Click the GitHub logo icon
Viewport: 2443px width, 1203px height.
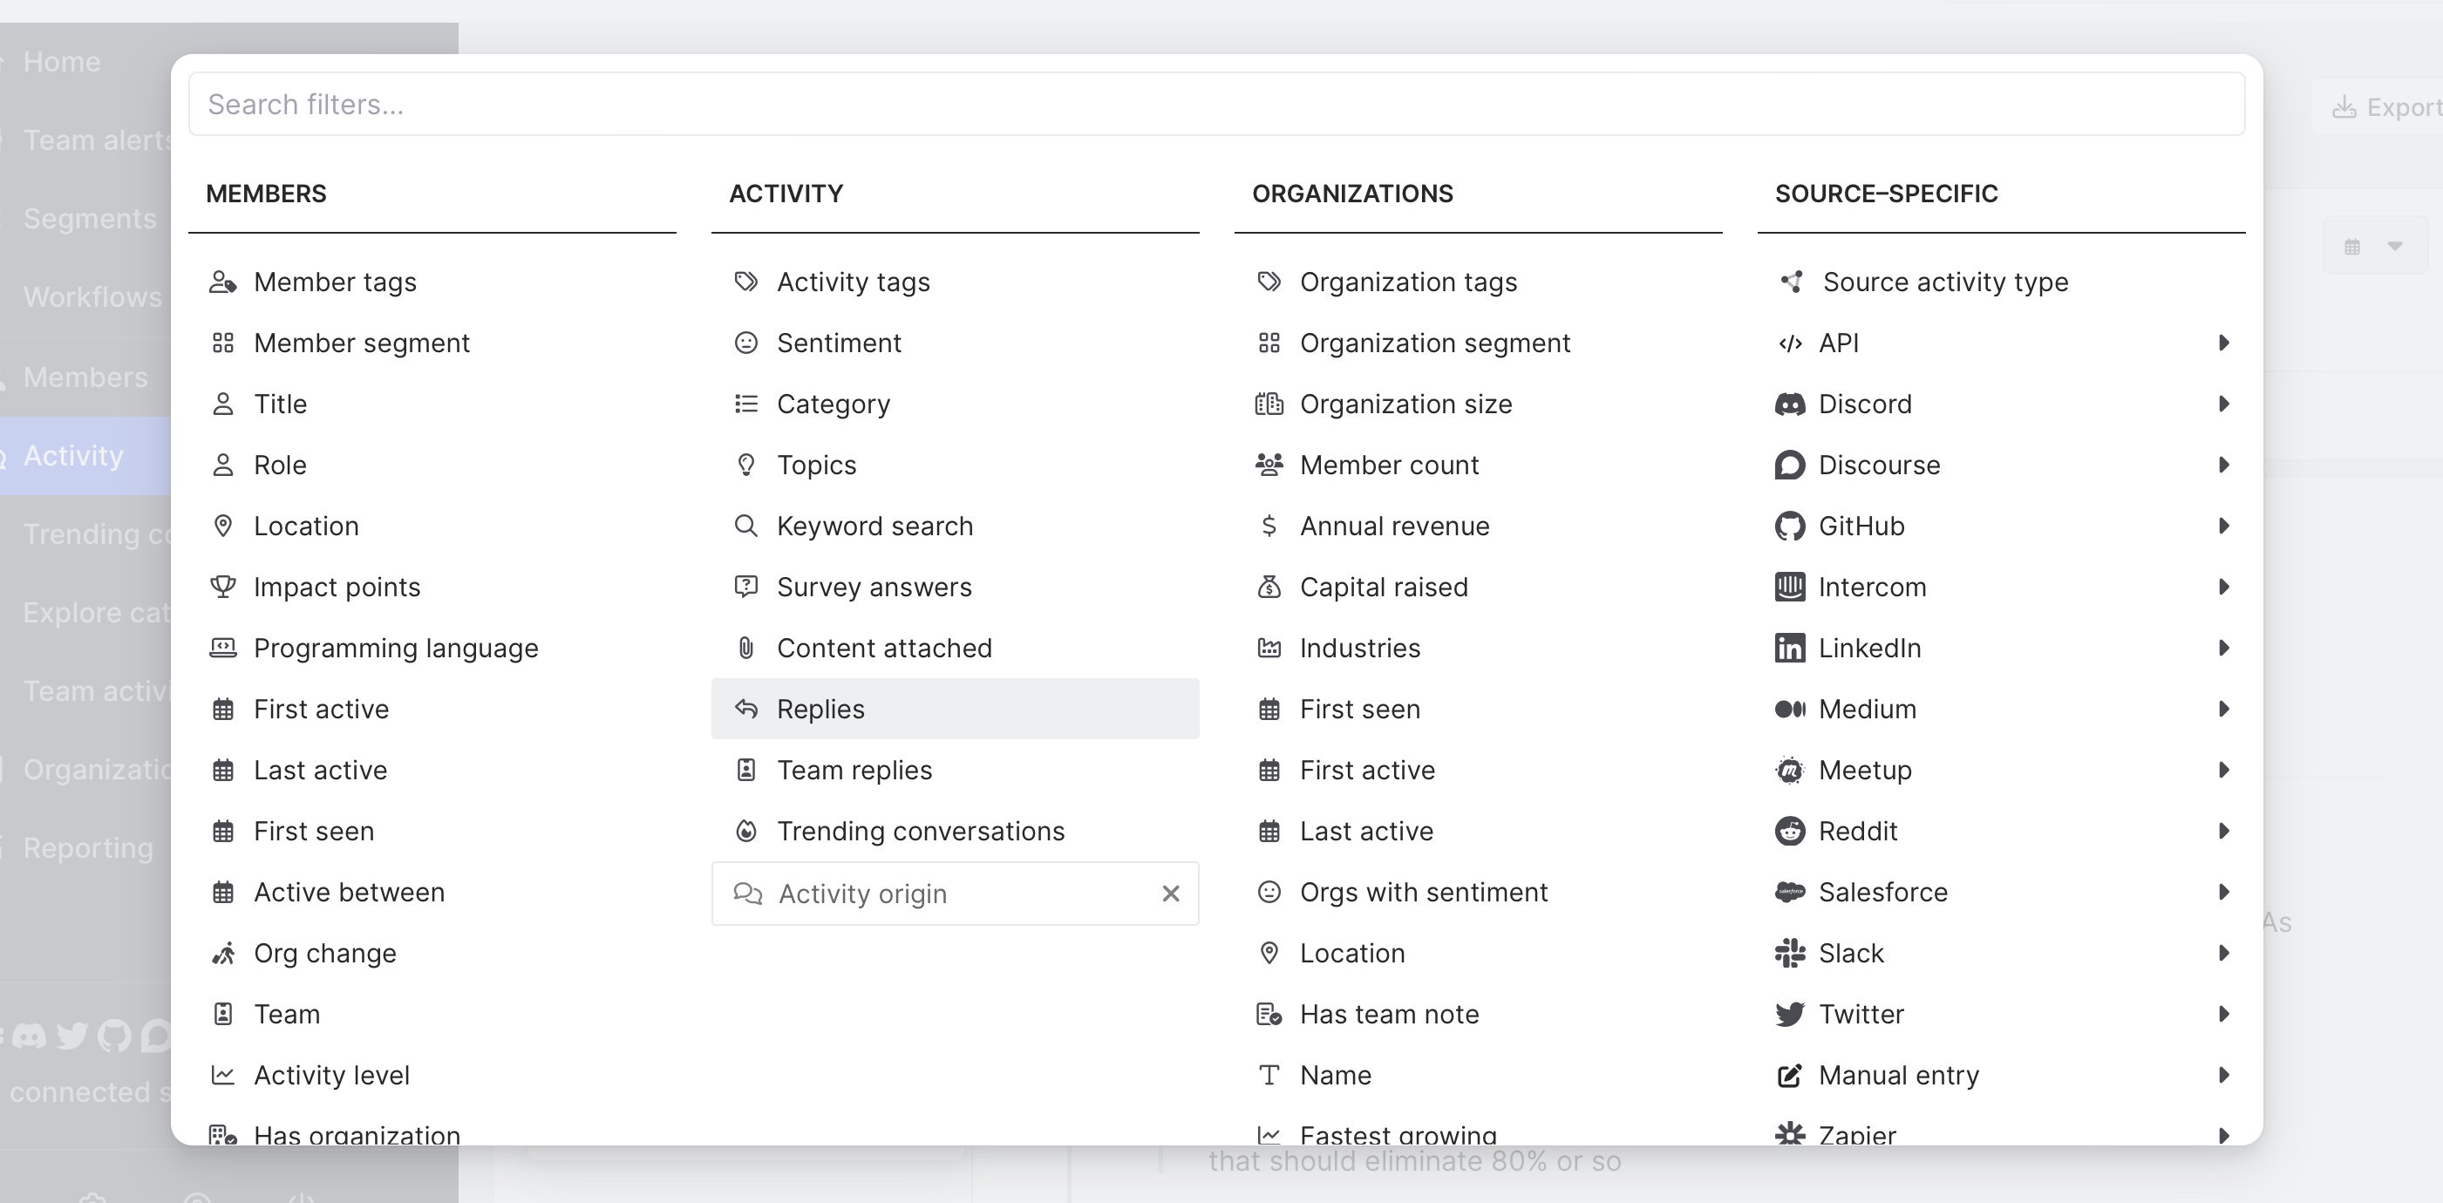[x=1790, y=527]
